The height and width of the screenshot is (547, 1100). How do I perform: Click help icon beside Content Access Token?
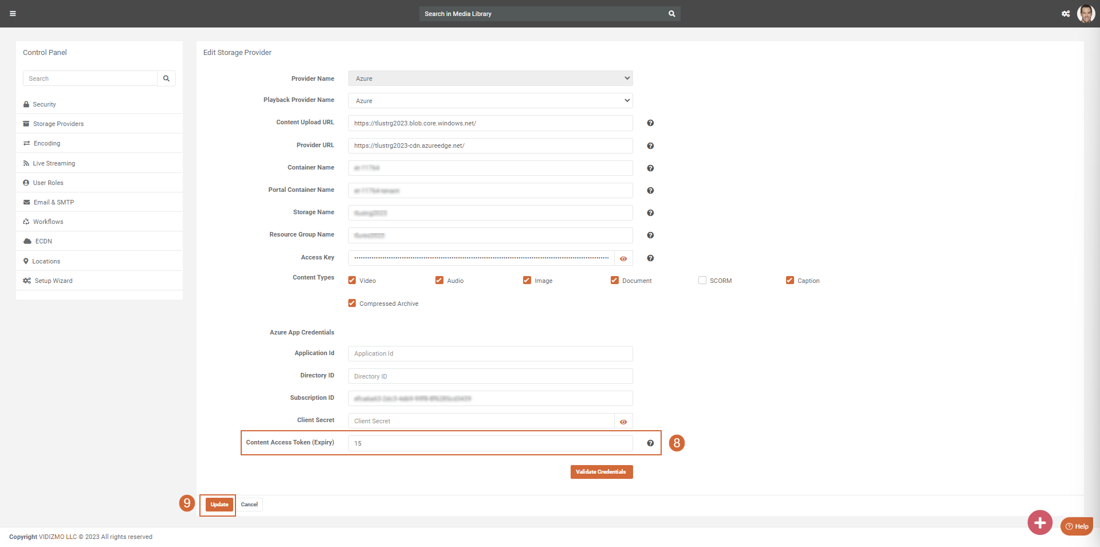[x=650, y=443]
